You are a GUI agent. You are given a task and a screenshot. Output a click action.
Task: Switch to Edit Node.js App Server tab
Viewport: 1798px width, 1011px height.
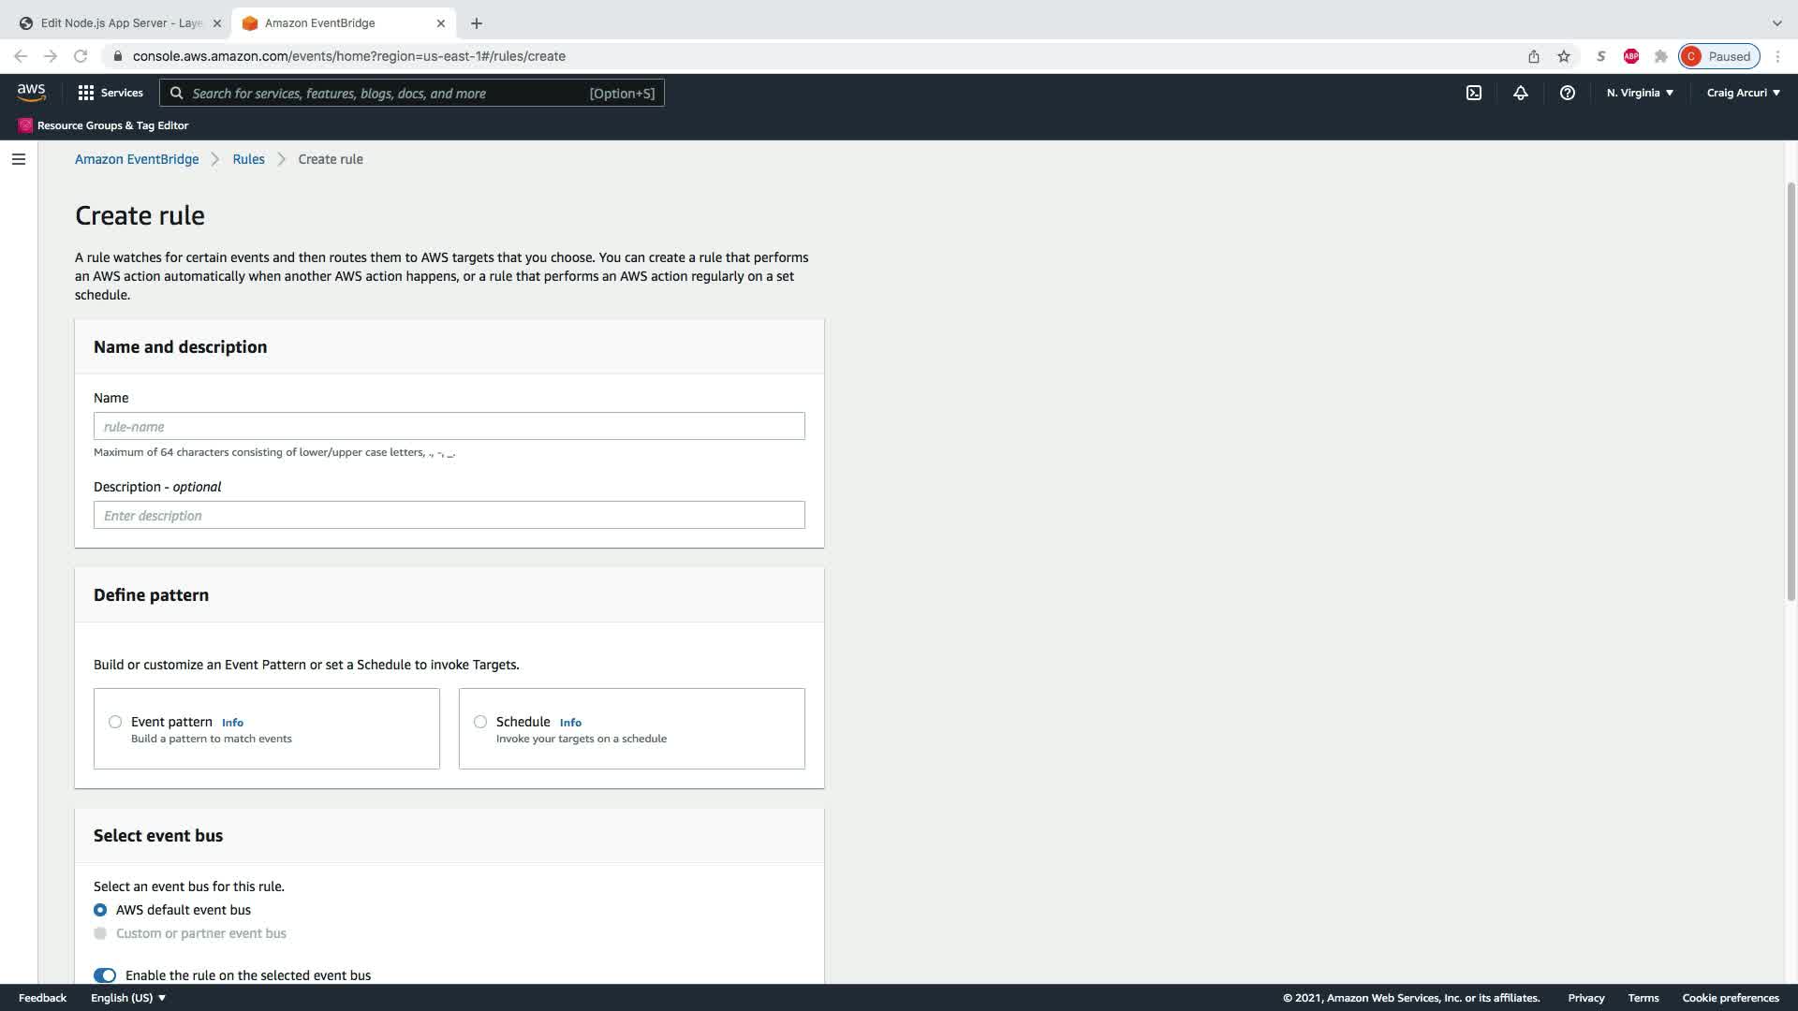click(120, 23)
